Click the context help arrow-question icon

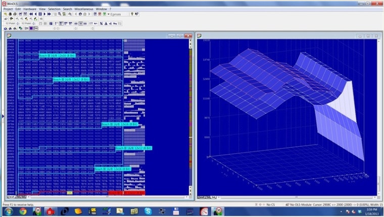point(136,14)
